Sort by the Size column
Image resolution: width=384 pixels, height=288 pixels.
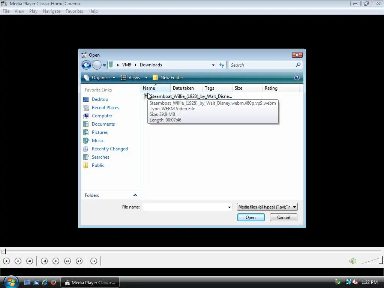click(x=247, y=88)
